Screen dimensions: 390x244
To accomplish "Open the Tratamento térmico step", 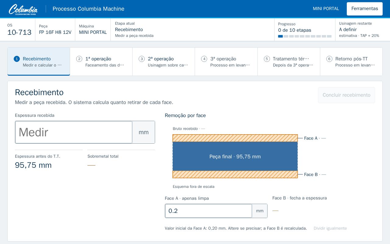I will click(x=289, y=61).
